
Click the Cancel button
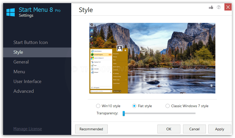[194, 129]
